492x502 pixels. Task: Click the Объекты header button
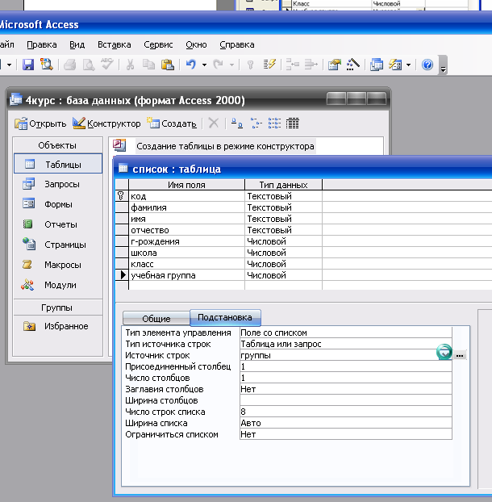[58, 145]
